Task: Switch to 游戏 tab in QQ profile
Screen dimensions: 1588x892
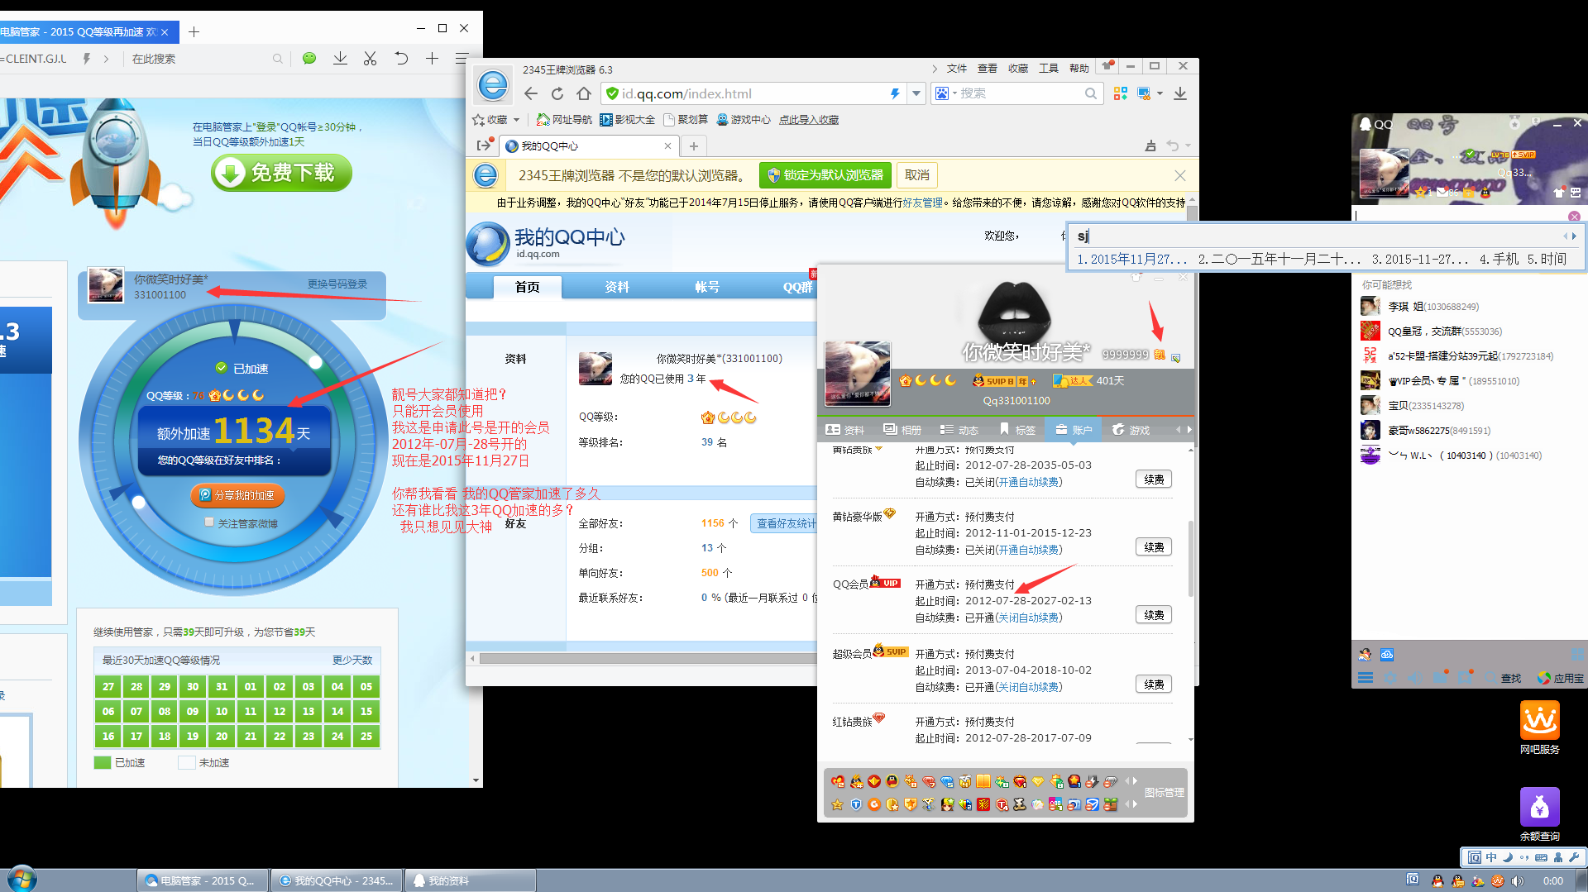Action: point(1131,430)
